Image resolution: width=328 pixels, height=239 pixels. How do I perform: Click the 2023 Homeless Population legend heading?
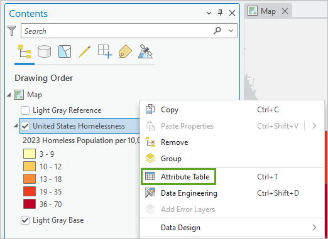coord(81,141)
